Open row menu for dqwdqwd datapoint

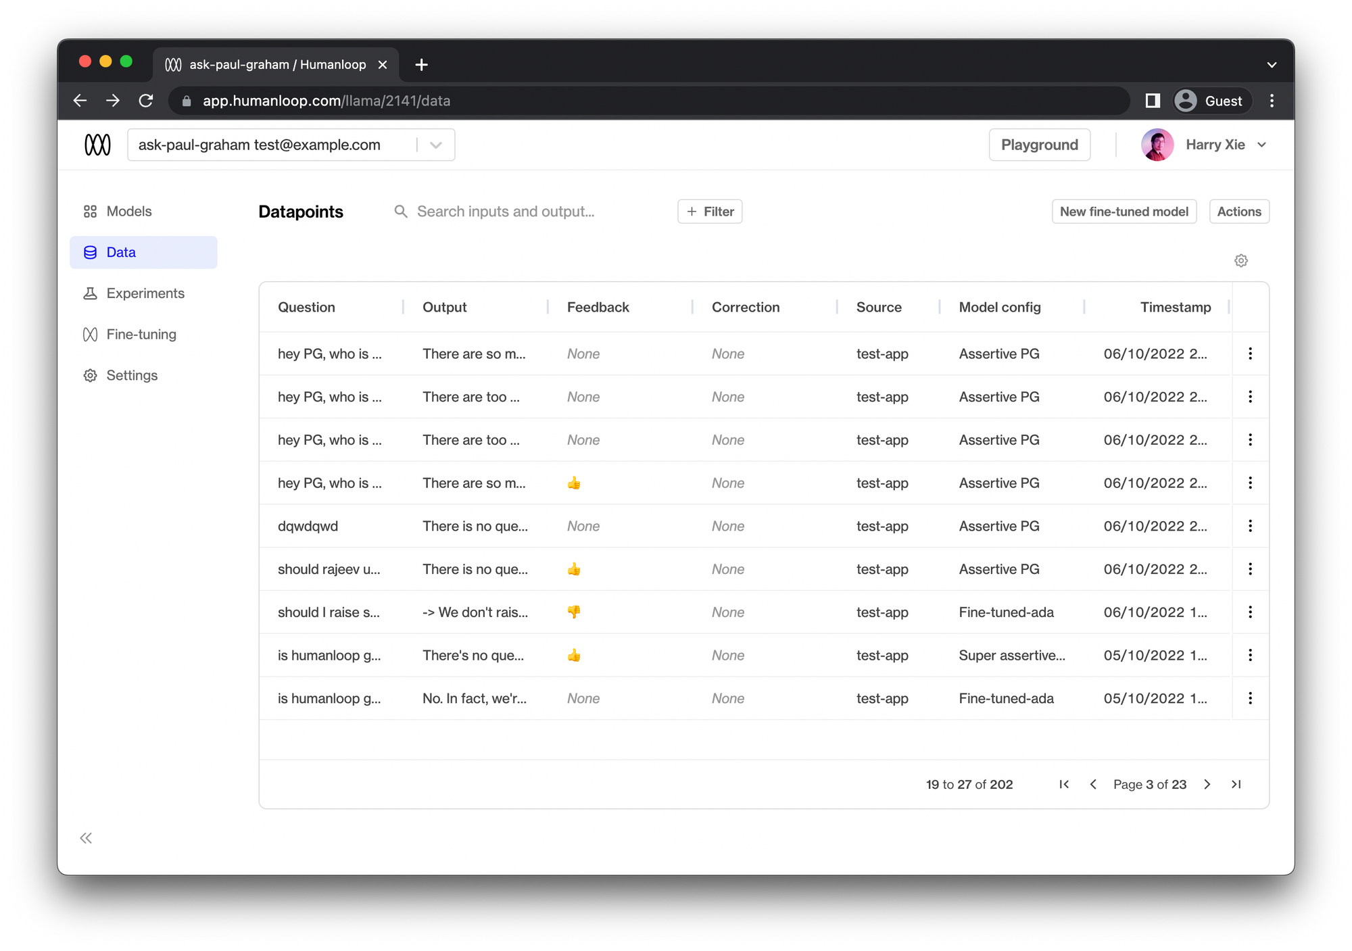click(1251, 526)
